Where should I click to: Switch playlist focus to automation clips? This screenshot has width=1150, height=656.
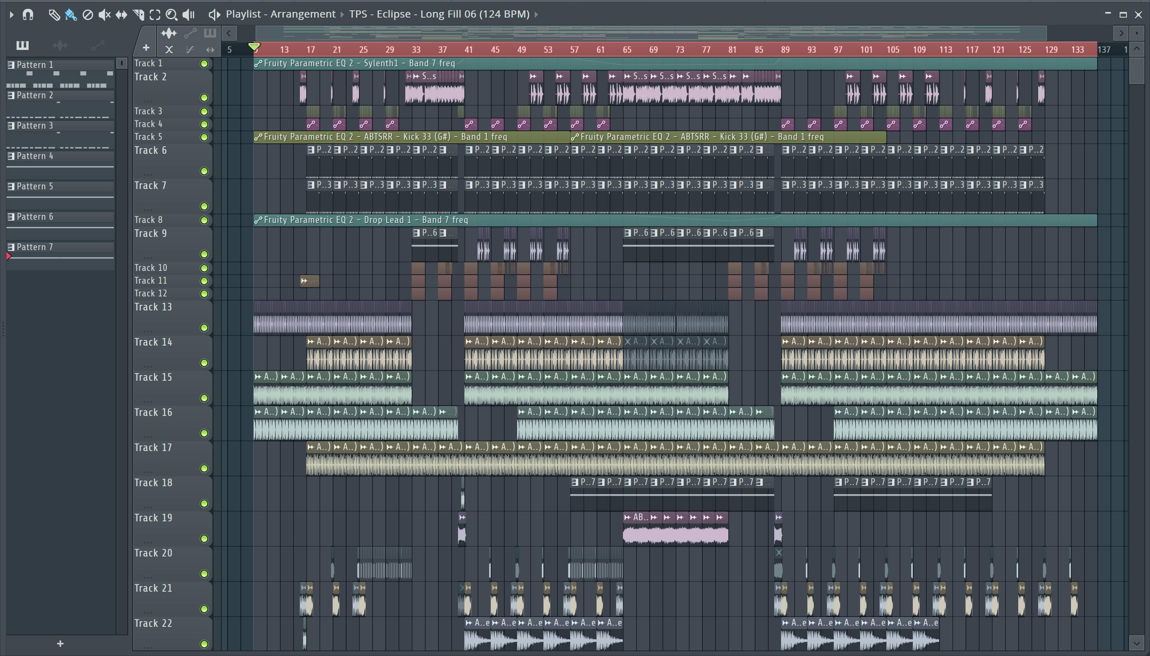190,33
